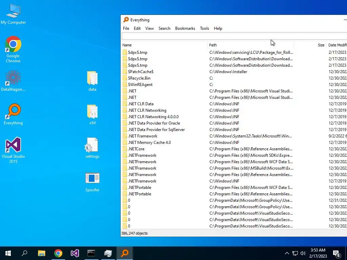Open the DataWagon desktop shortcut
The height and width of the screenshot is (260, 347).
[13, 81]
